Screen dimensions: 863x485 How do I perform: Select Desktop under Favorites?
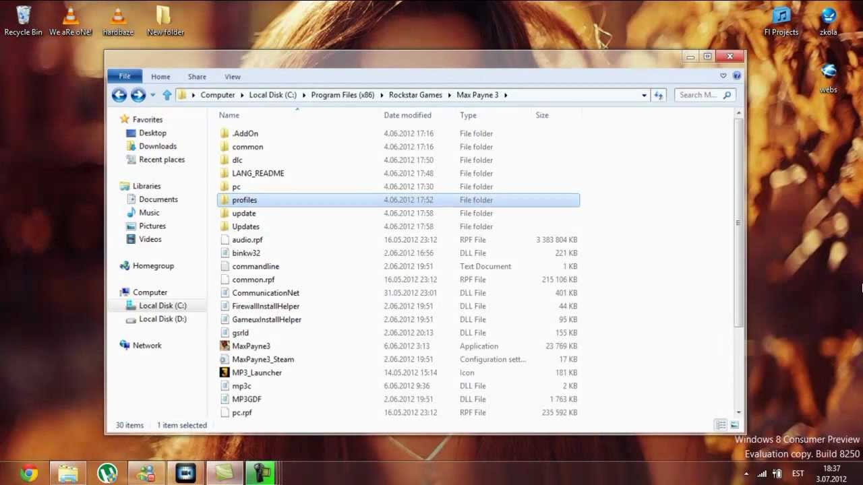[152, 133]
